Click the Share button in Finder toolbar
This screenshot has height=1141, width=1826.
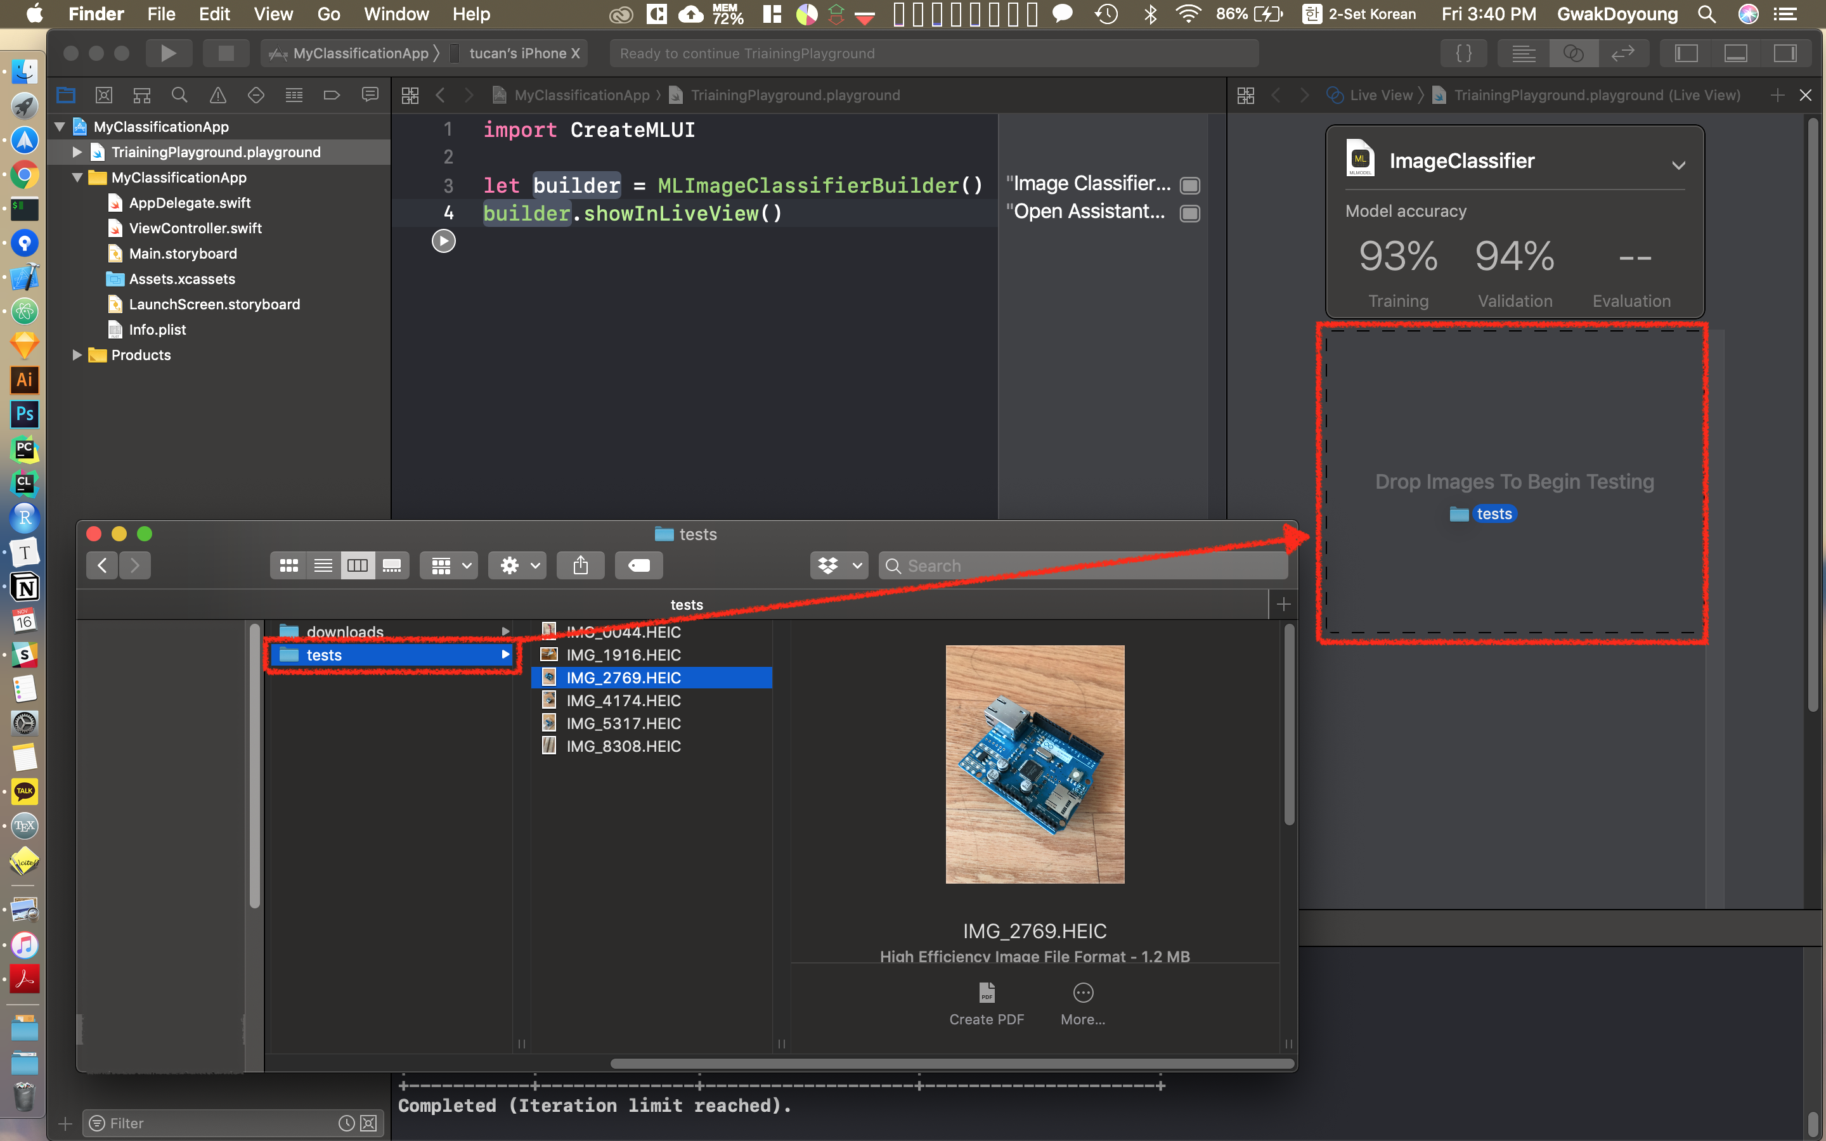tap(580, 564)
